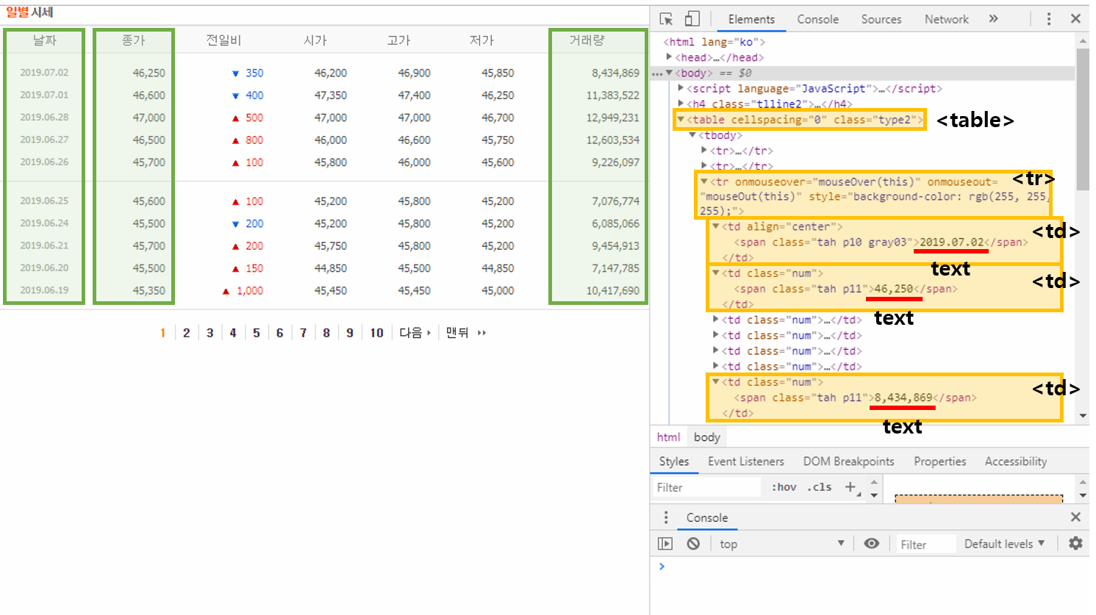The width and height of the screenshot is (1096, 615).
Task: Select the html lang="ko" element line
Action: click(714, 42)
